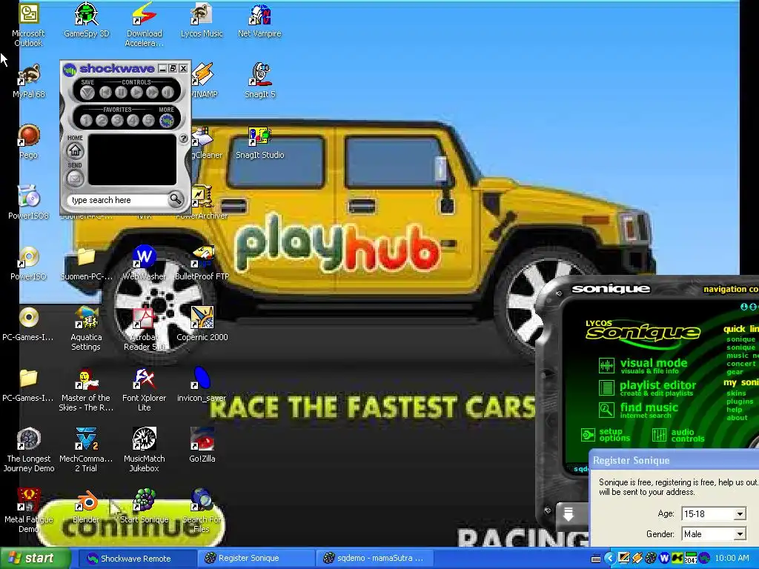Open the Shockwave help question mark
The image size is (759, 569).
(184, 139)
